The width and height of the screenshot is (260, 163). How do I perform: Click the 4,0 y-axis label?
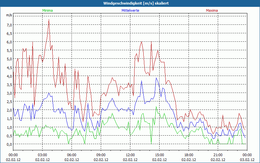pyautogui.click(x=9, y=76)
